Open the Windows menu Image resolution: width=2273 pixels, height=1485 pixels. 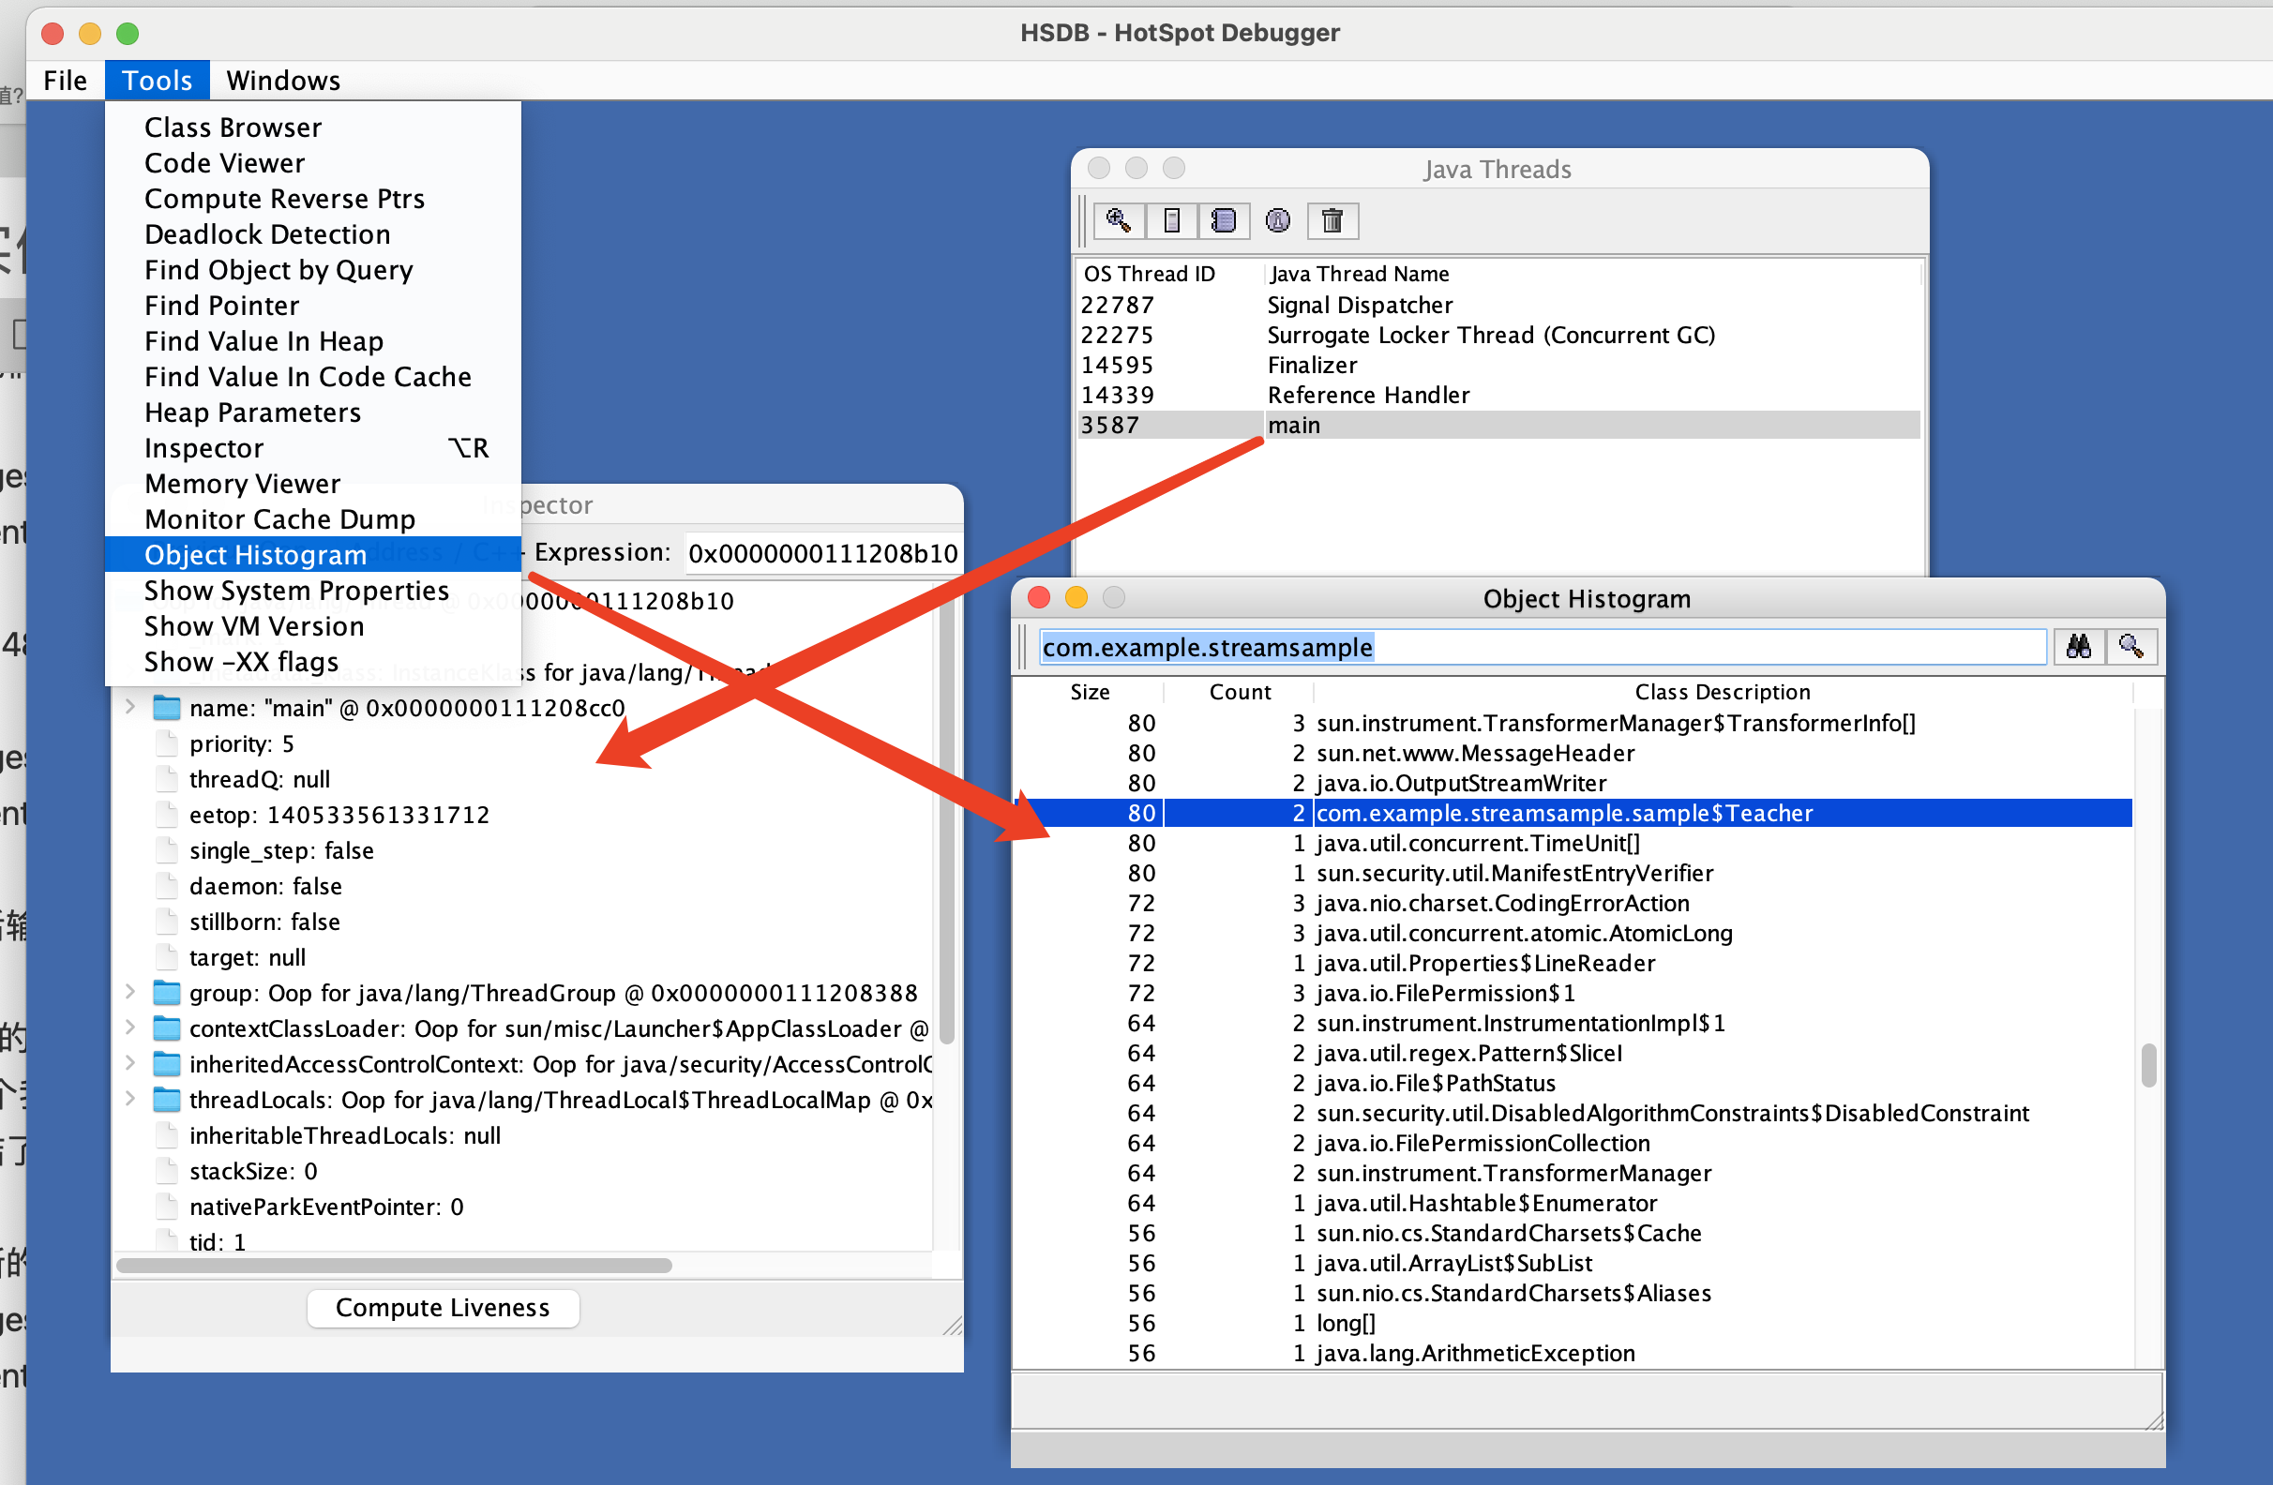[282, 81]
